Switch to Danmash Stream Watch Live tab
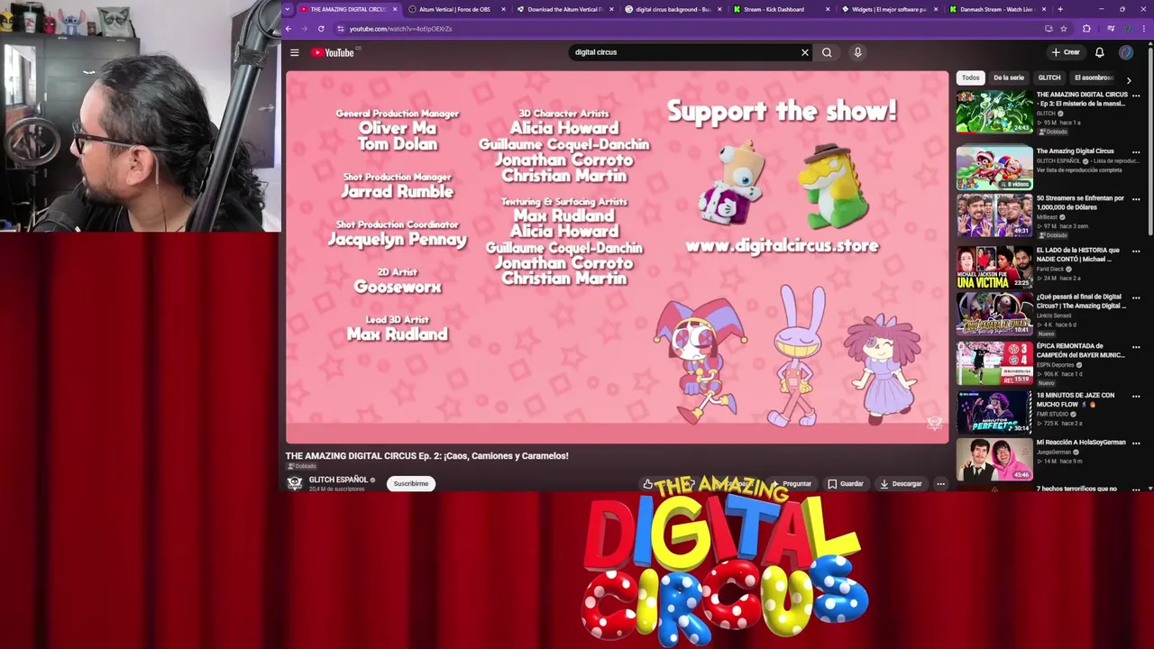Screen dimensions: 1154x649 point(997,9)
